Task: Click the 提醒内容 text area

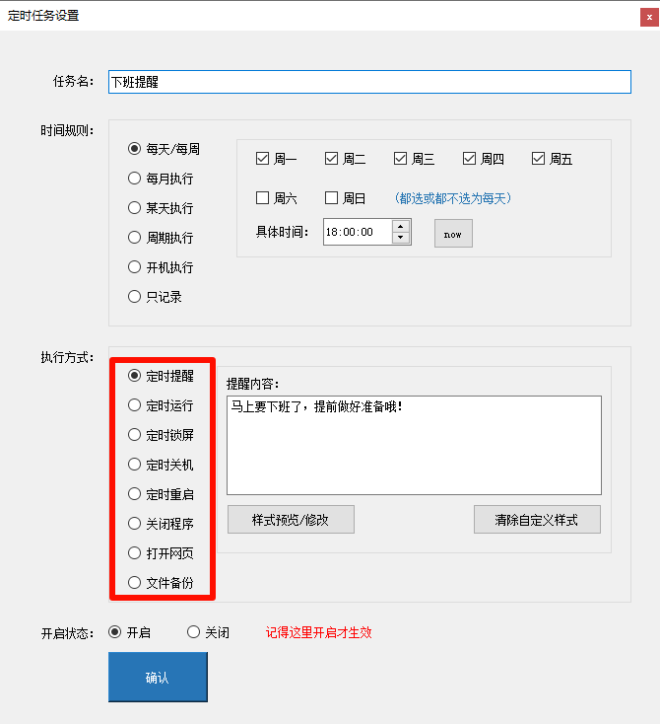Action: (414, 445)
